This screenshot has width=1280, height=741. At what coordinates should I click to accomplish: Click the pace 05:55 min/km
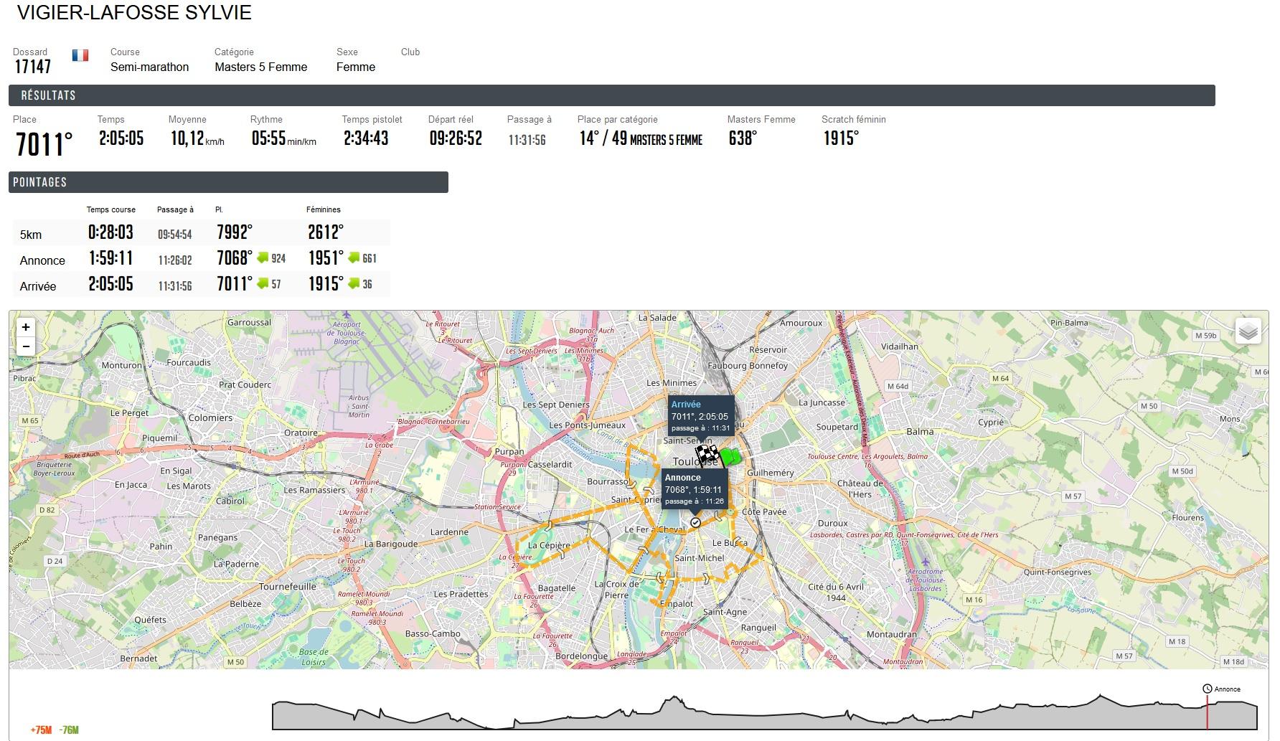tap(283, 138)
